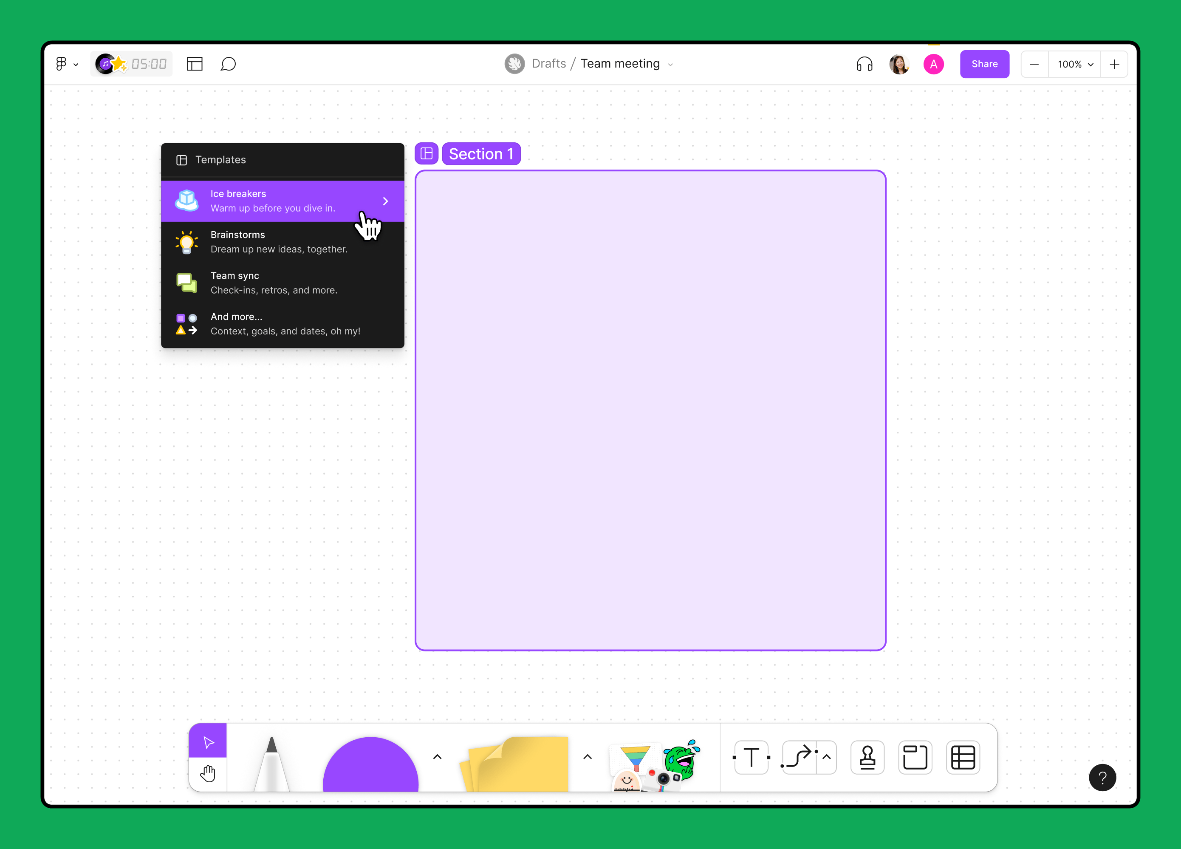Select the connector line tool
This screenshot has height=849, width=1181.
798,757
